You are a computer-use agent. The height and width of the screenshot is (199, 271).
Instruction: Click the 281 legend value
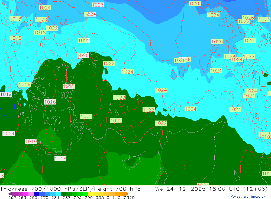click(55, 197)
